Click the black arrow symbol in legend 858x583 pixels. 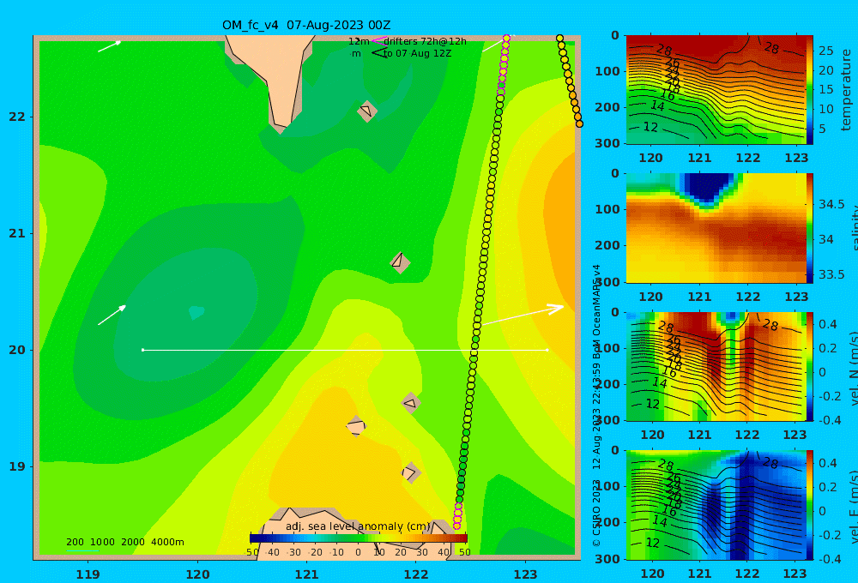379,52
